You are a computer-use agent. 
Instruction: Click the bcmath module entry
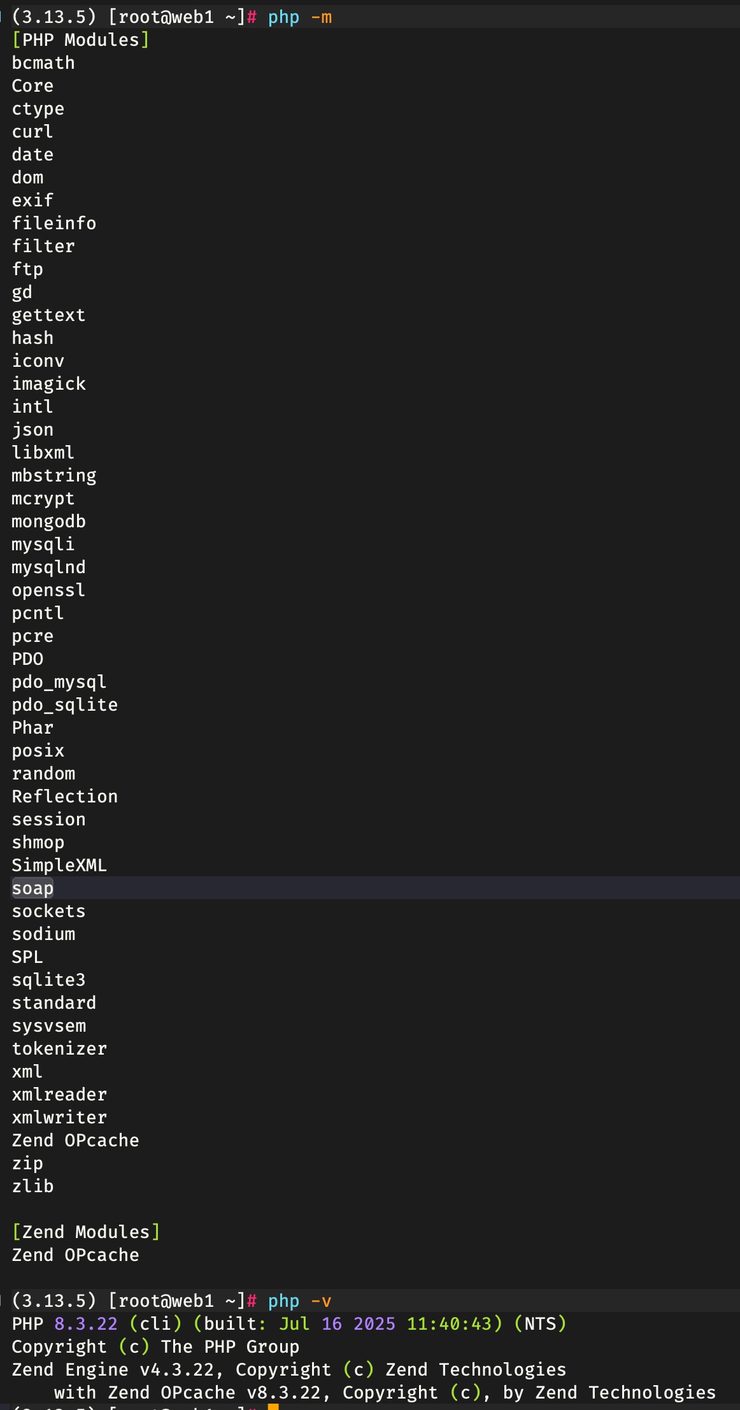[43, 63]
